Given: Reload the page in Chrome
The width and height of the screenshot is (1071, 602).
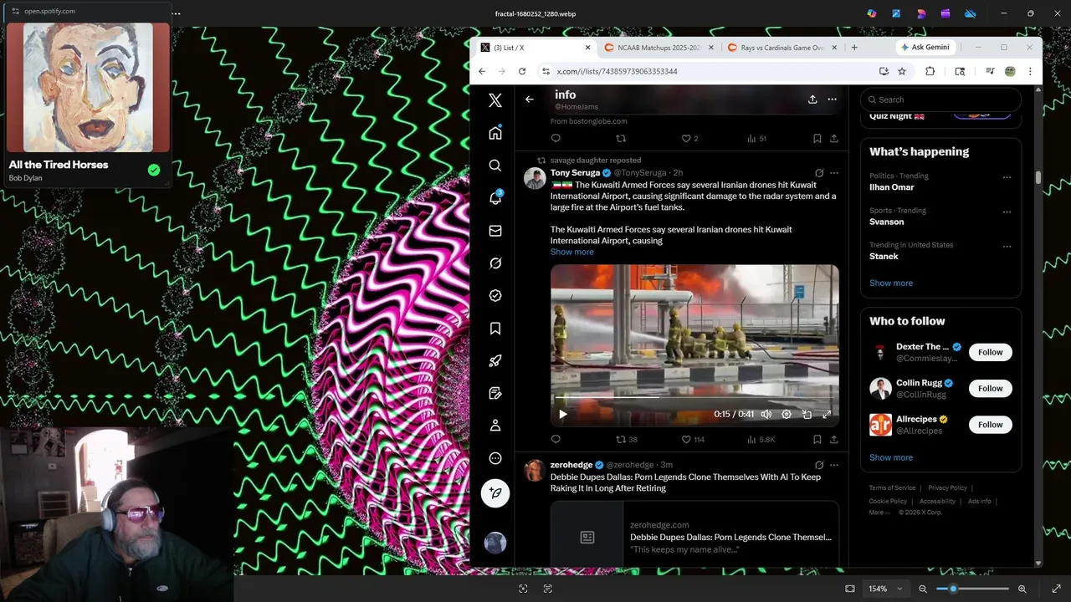Looking at the screenshot, I should point(522,71).
